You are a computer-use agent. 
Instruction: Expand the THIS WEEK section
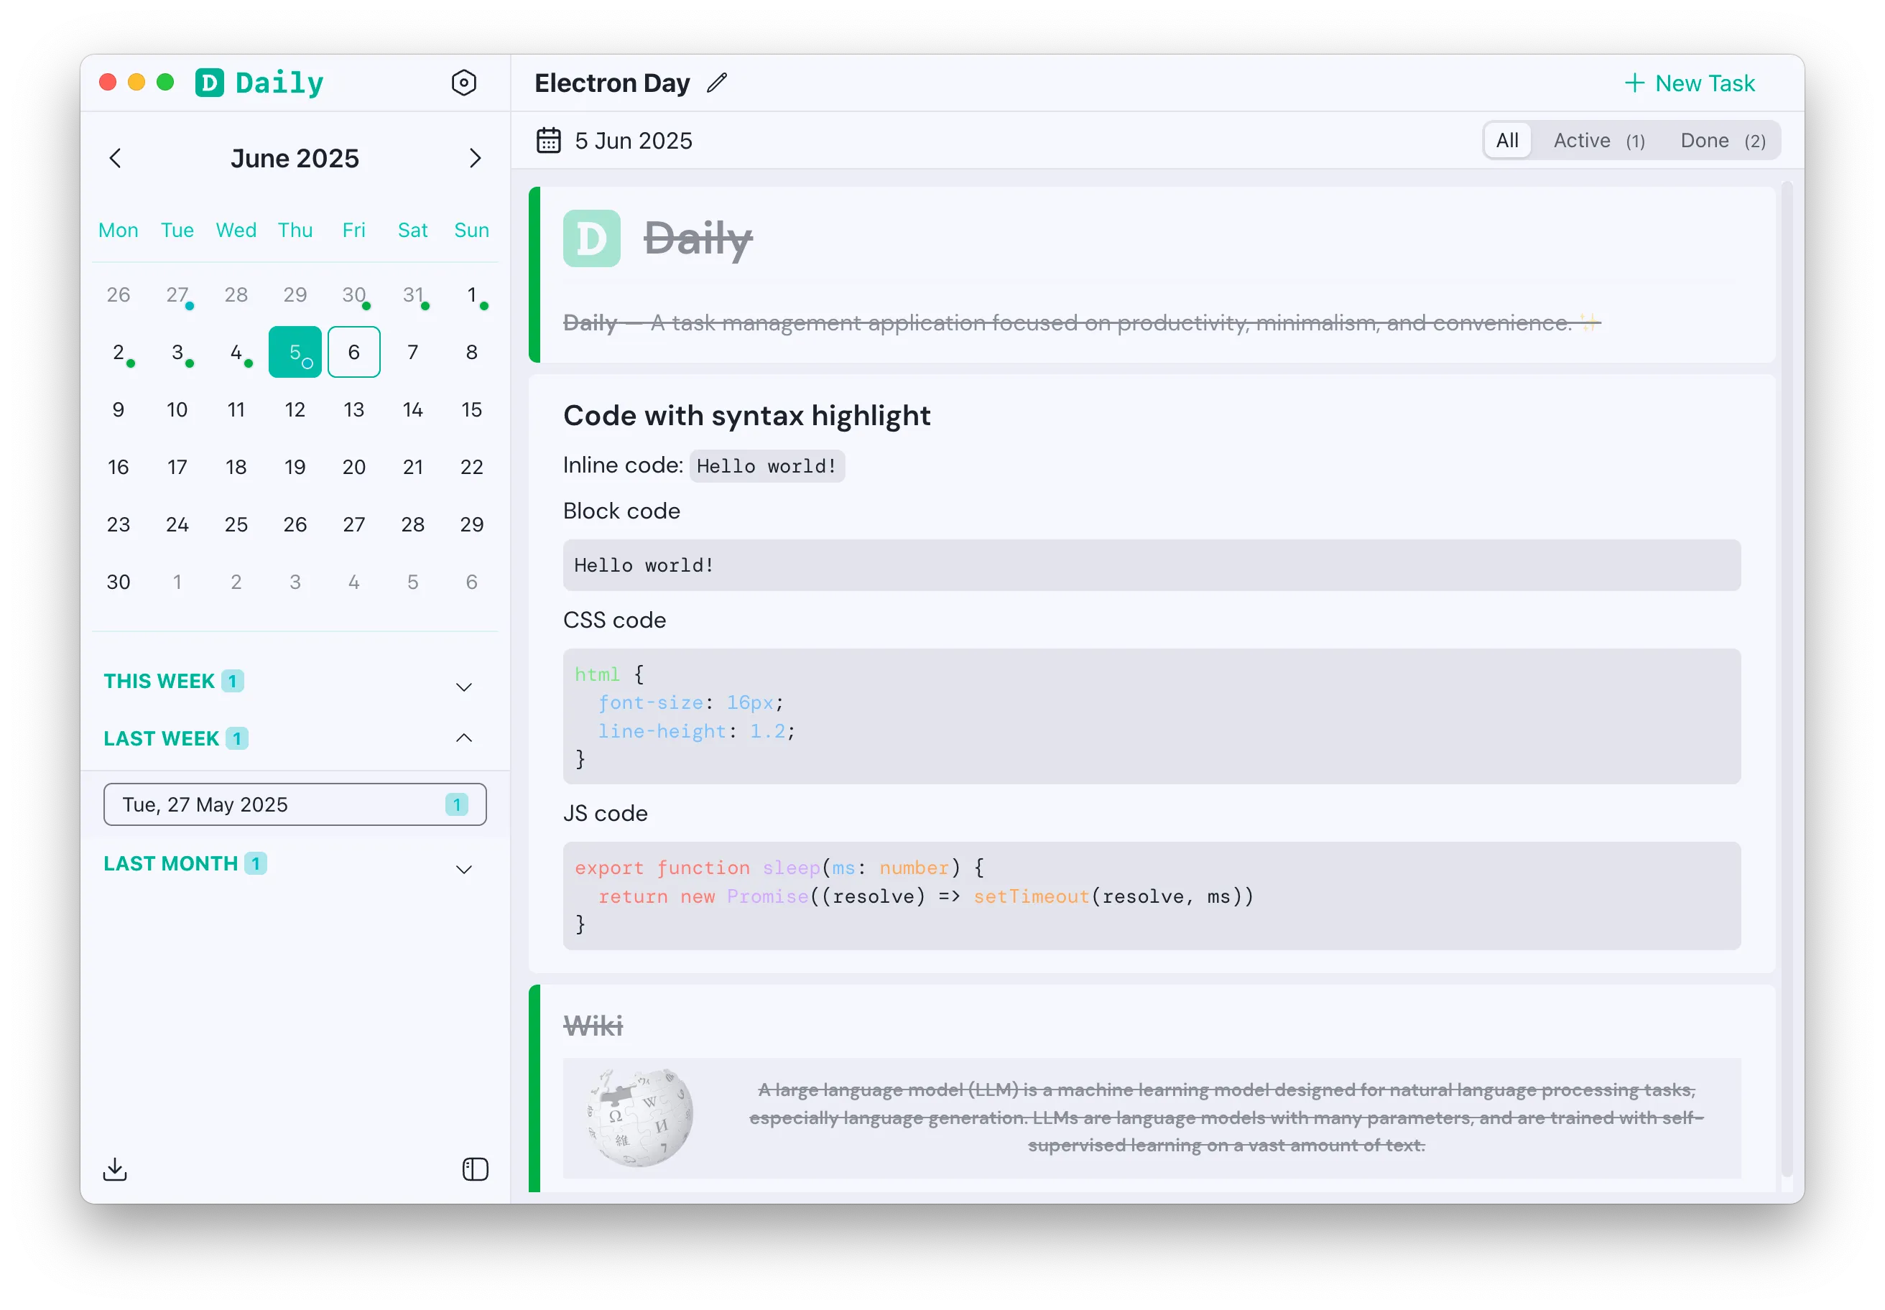(464, 686)
